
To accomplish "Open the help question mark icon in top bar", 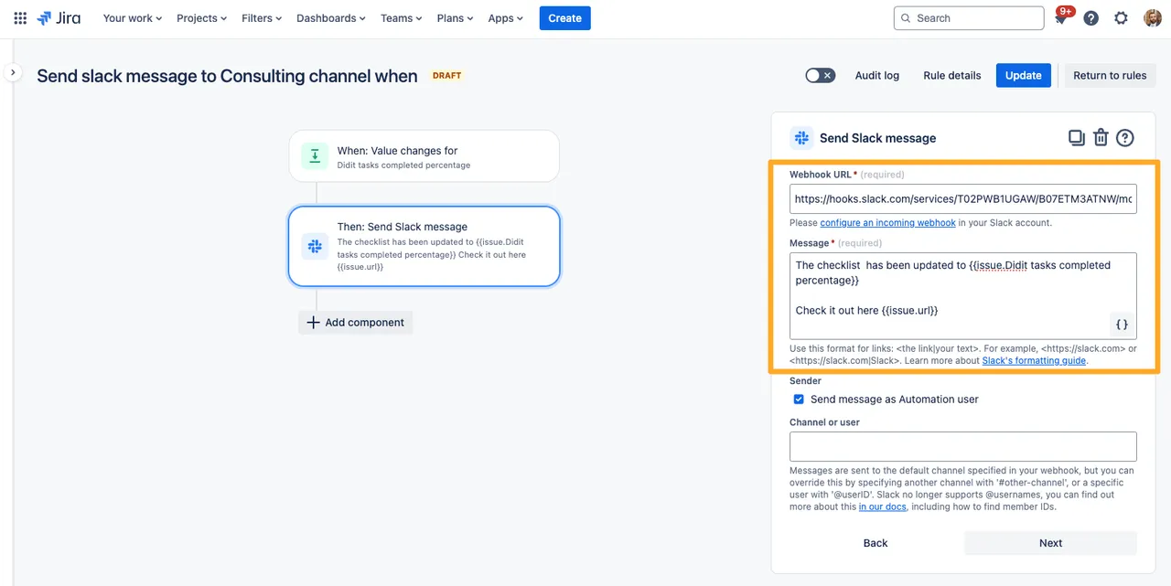I will click(1090, 18).
